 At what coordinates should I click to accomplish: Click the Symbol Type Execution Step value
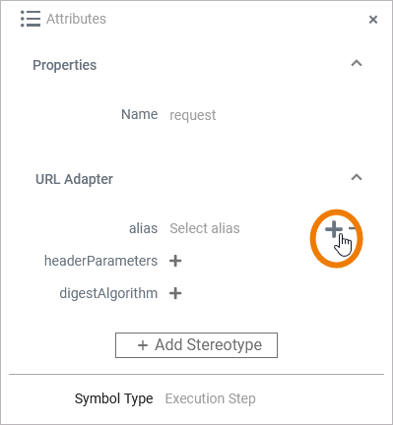pyautogui.click(x=211, y=398)
